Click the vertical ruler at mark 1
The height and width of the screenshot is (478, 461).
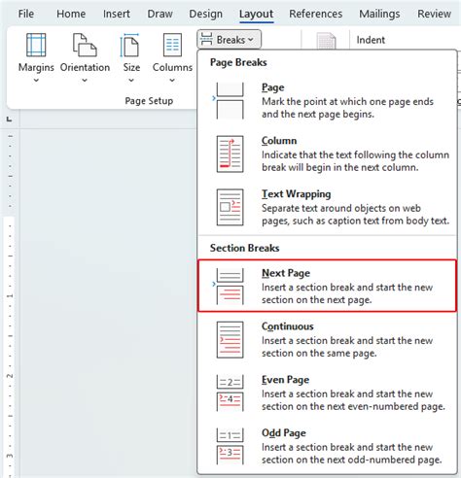(10, 295)
